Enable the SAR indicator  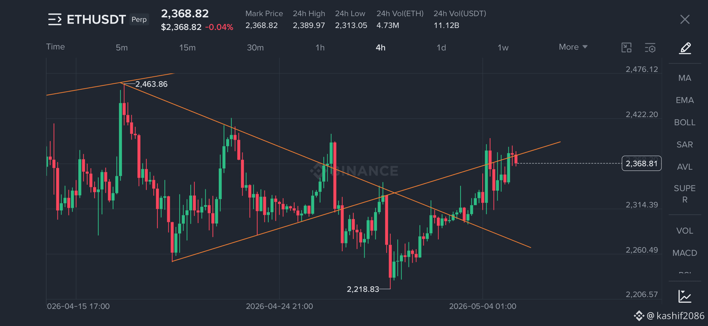coord(685,144)
